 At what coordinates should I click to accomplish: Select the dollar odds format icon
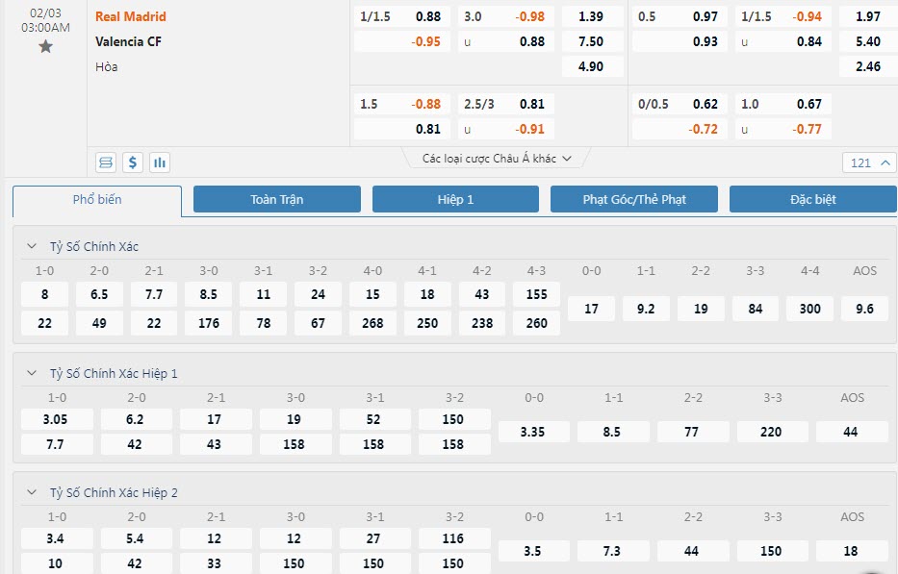point(134,162)
